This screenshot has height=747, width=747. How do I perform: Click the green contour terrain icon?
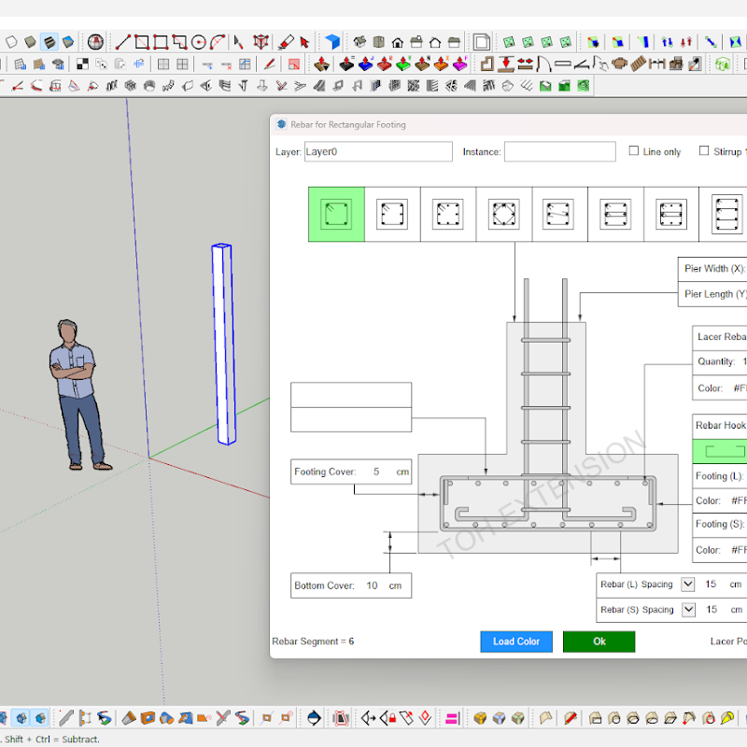(x=583, y=86)
